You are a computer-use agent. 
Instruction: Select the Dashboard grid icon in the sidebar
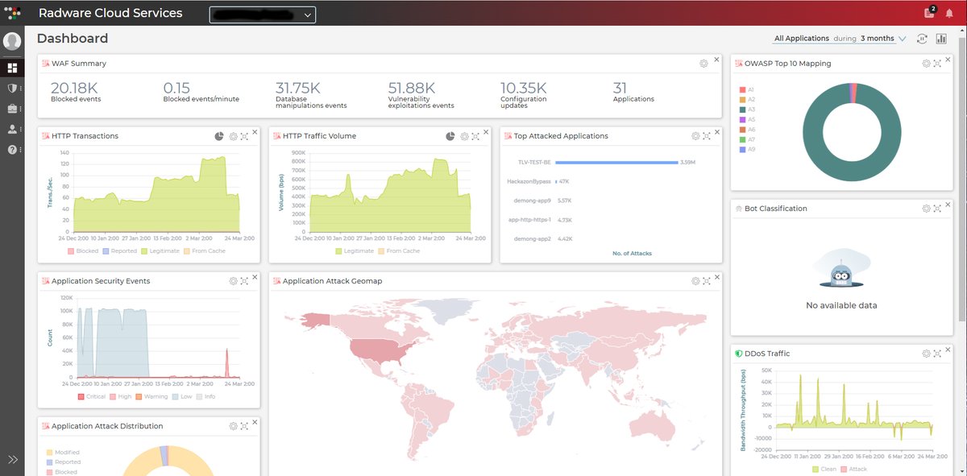(10, 67)
